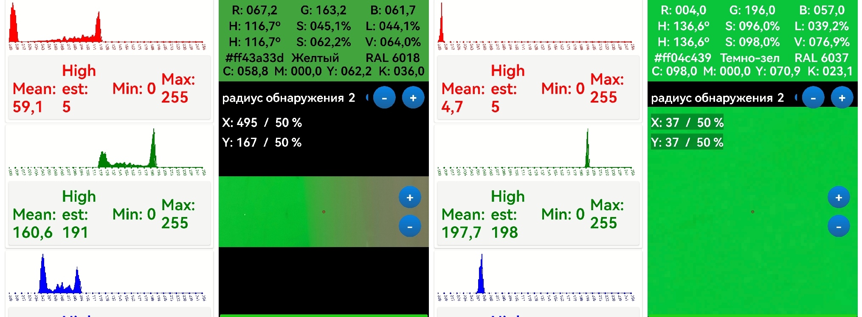862x317 pixels.
Task: Zoom in on right green image
Action: pos(839,197)
